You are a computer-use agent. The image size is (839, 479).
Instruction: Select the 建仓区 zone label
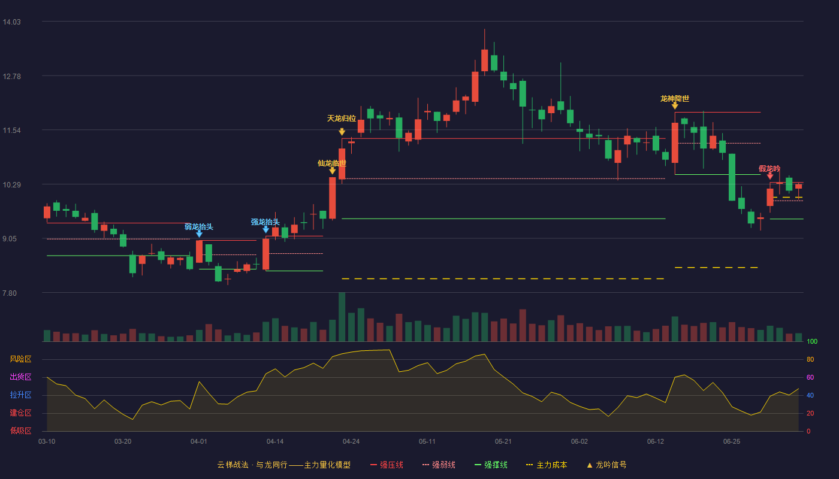point(20,413)
